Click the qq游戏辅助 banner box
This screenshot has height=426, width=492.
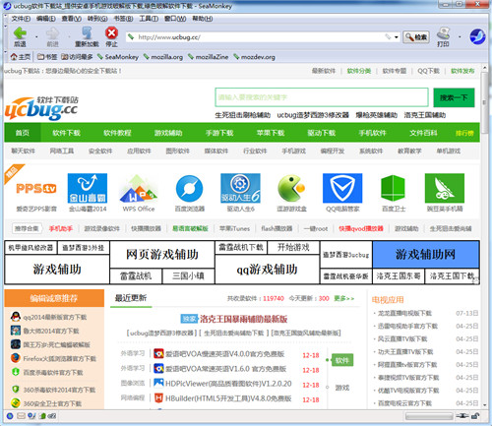coord(267,270)
